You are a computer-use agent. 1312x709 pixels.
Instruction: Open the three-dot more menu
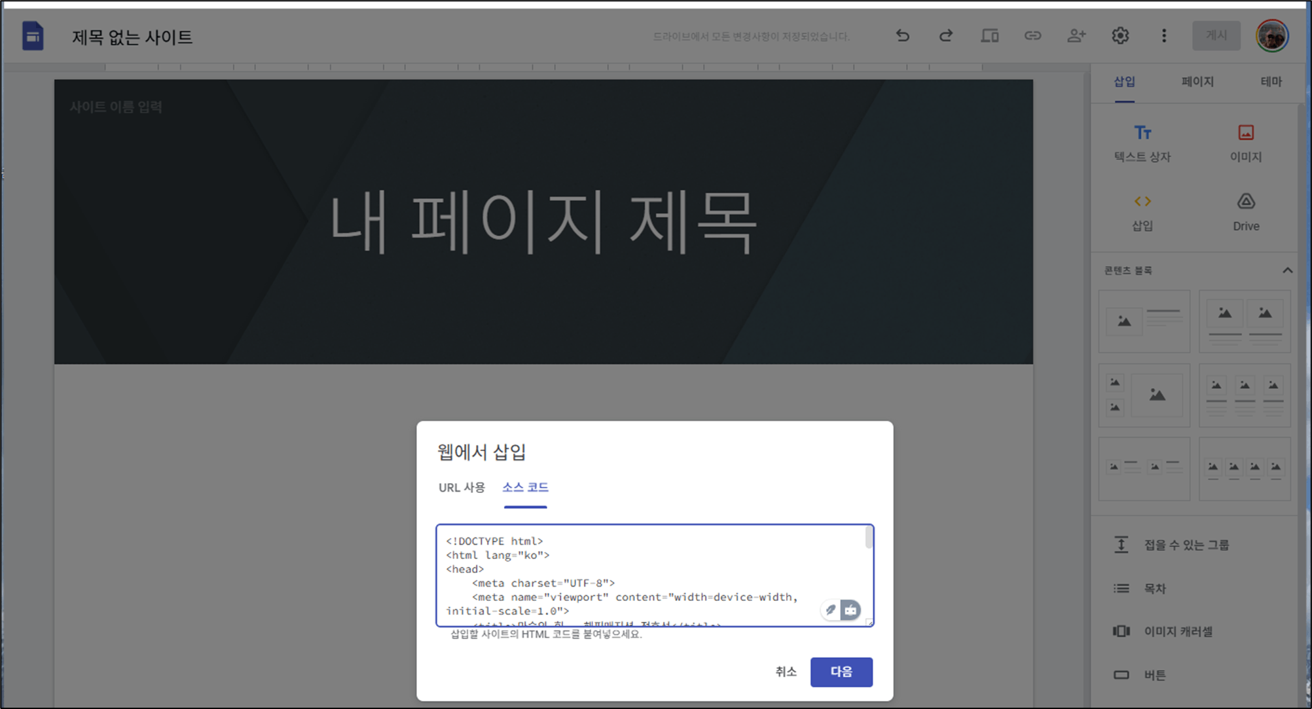pos(1163,36)
